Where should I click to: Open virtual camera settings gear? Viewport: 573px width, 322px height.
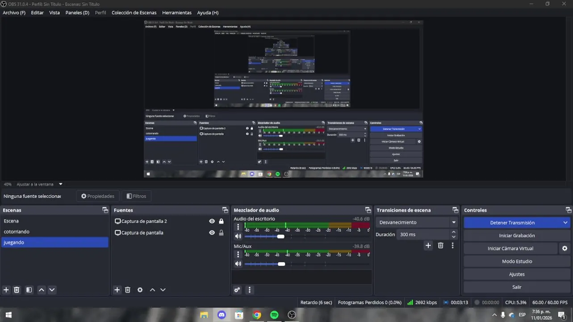tap(565, 248)
